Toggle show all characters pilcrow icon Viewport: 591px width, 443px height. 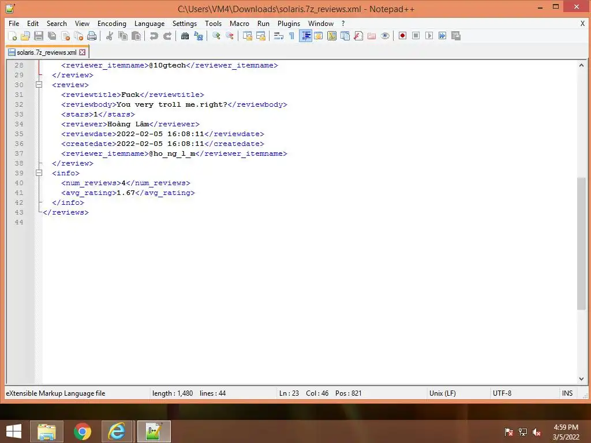[291, 36]
